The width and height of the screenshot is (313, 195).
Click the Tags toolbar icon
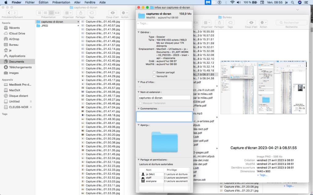91,13
